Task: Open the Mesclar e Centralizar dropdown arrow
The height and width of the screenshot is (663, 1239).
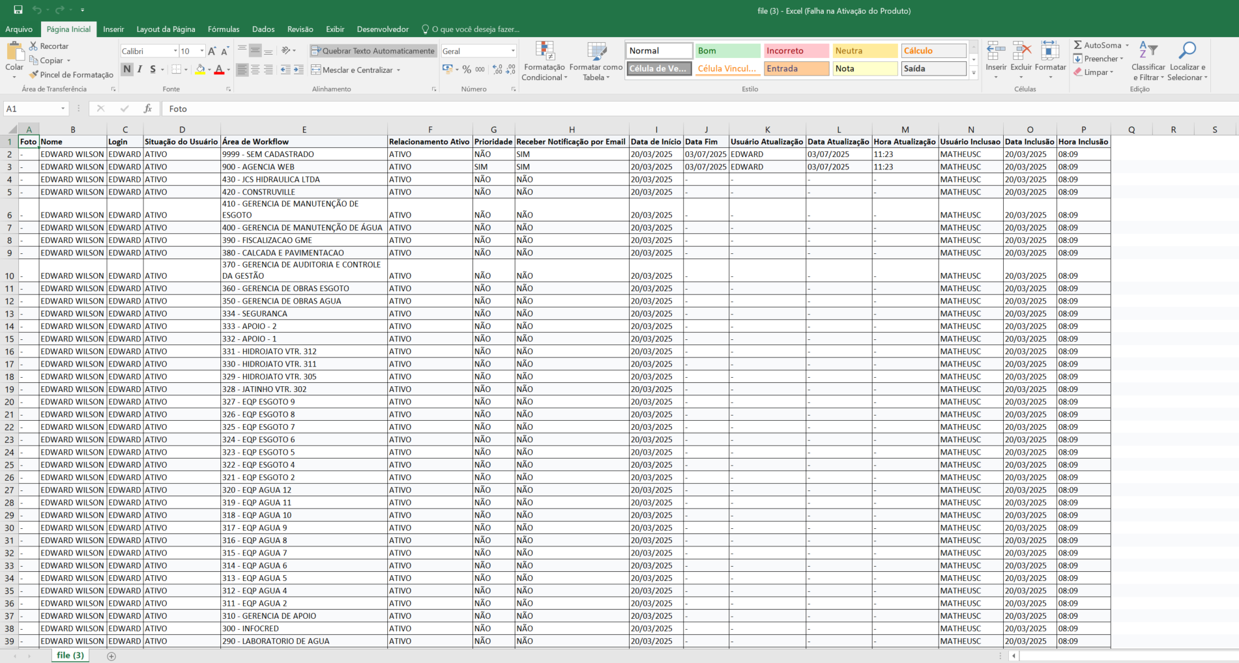Action: pyautogui.click(x=398, y=70)
